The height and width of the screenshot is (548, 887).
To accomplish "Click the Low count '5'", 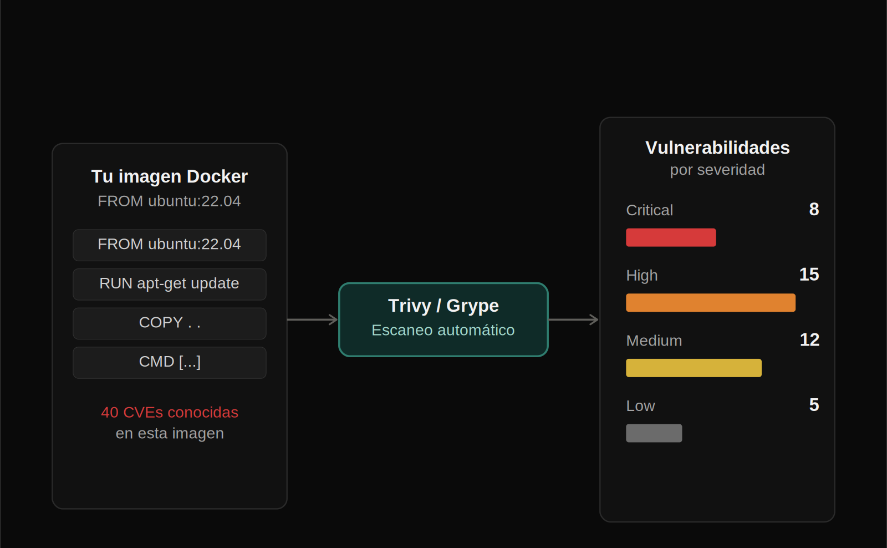I will 814,405.
